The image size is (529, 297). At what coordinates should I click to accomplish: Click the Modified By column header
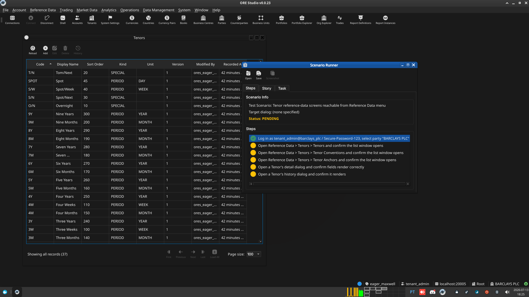(205, 64)
